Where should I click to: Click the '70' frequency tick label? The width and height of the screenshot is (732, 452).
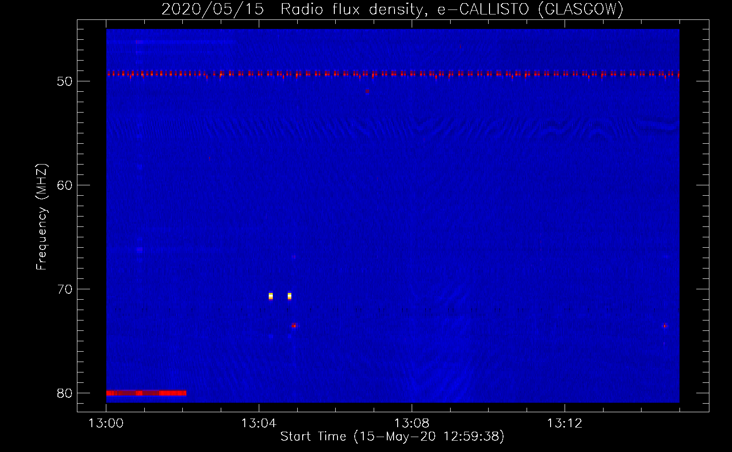pos(65,289)
